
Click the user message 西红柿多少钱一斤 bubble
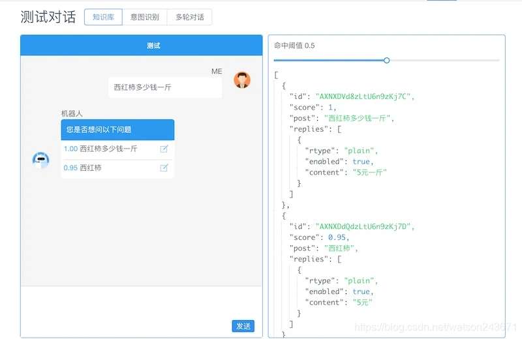(x=165, y=87)
